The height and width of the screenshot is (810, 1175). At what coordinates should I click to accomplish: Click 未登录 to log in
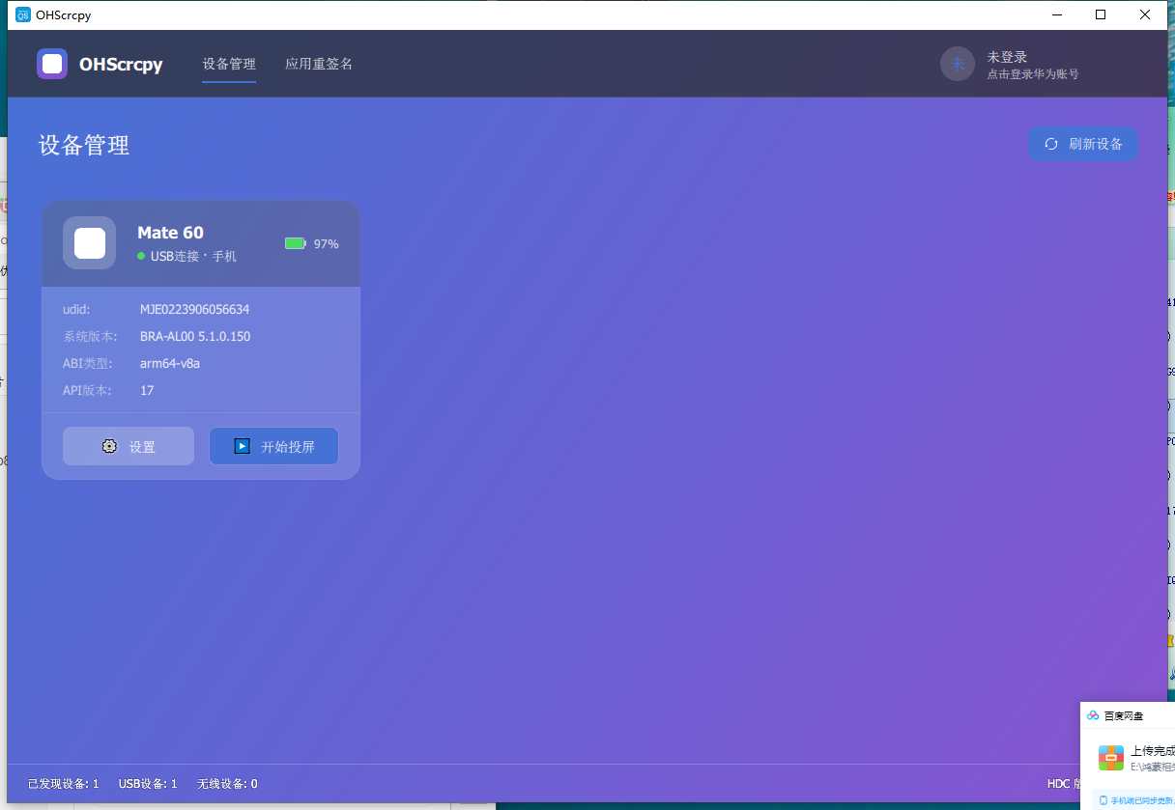point(1007,57)
